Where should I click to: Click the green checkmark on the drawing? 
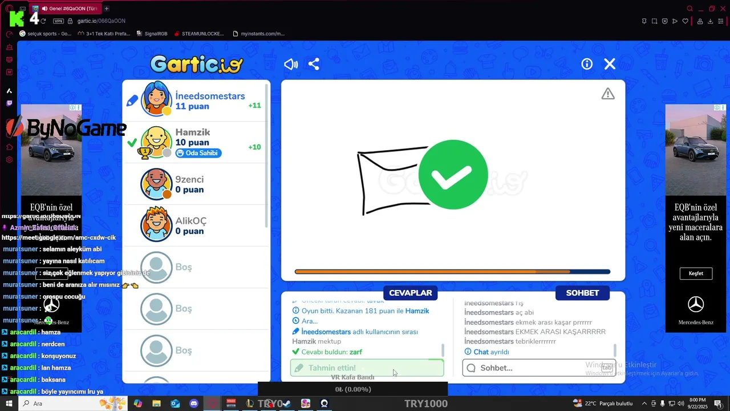pyautogui.click(x=453, y=175)
